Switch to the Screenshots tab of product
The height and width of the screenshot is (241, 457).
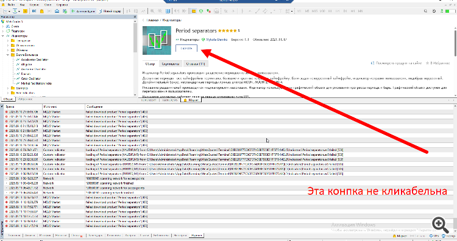pyautogui.click(x=171, y=64)
